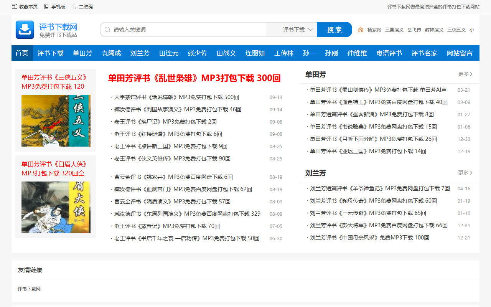The height and width of the screenshot is (307, 491).
Task: Open 刘兰芳短篇评书《羊爷逮鱼记》 7回 link
Action: pos(380,188)
